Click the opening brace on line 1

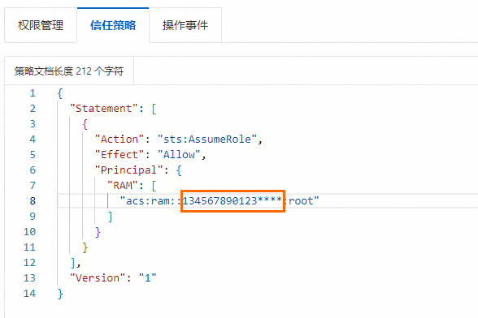(x=60, y=93)
